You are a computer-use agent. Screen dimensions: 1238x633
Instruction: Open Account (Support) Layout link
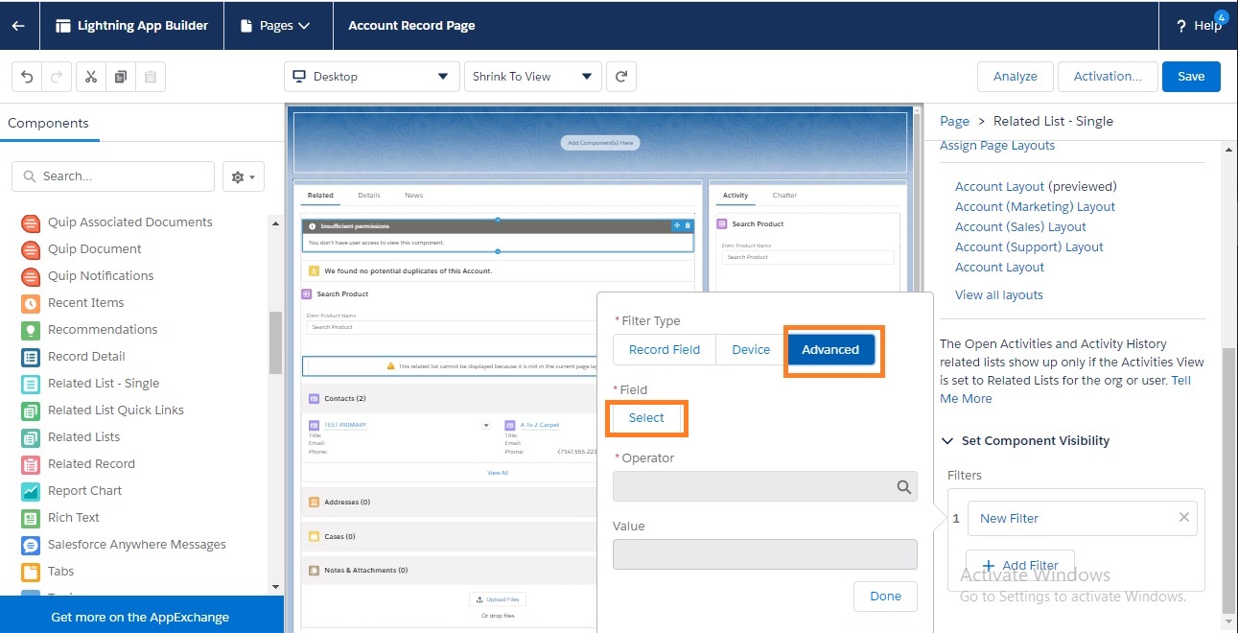[x=1029, y=246]
